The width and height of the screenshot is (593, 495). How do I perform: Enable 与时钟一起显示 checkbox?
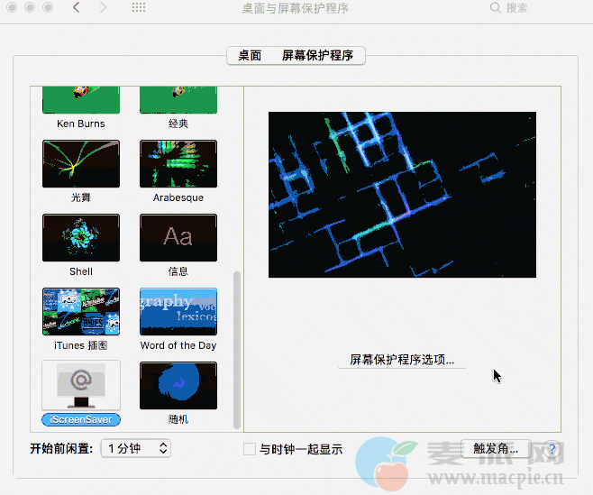250,449
